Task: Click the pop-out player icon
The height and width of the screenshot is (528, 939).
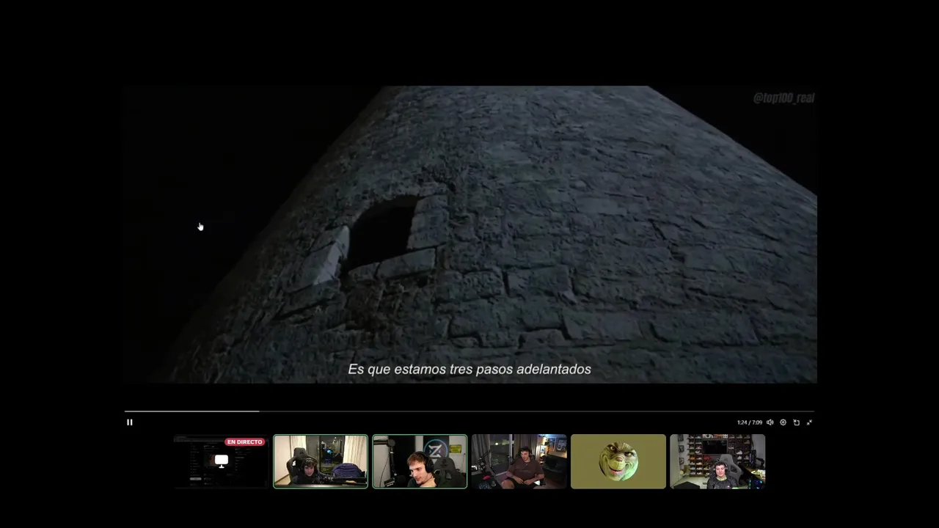Action: point(796,422)
